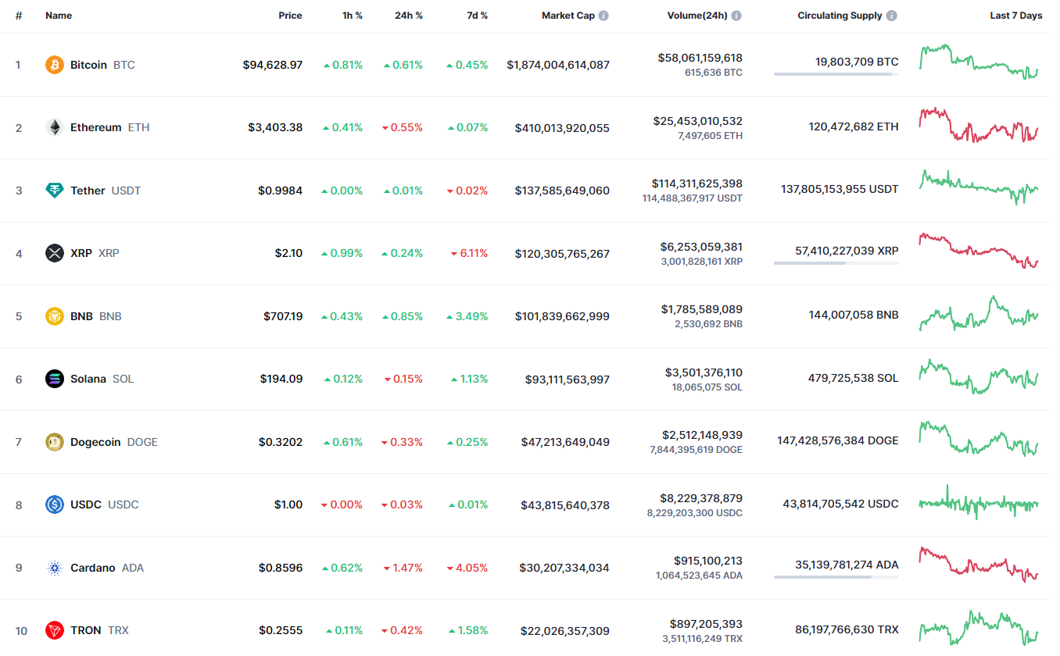The width and height of the screenshot is (1060, 656).
Task: Open the TRON TRX name link
Action: (99, 630)
